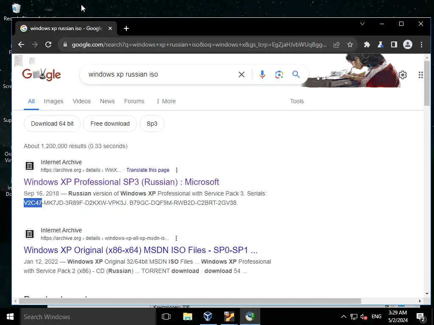Click the About 1,200,000 results text
The image size is (434, 325).
click(x=75, y=146)
